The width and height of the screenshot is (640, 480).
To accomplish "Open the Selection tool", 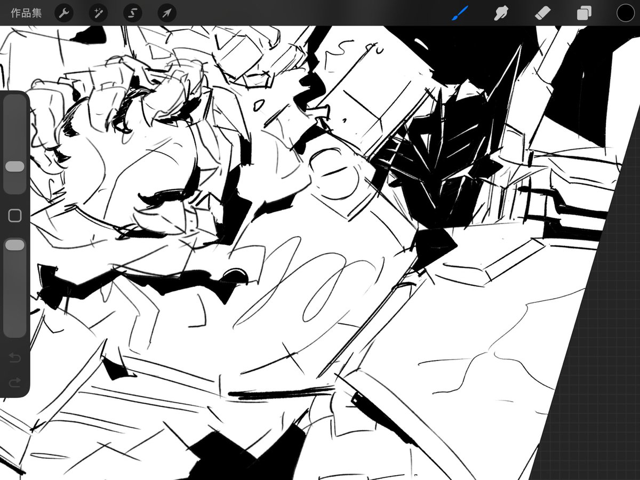I will [x=132, y=13].
